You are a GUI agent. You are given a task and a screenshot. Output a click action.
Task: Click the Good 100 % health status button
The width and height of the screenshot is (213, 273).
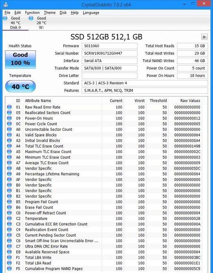(20, 59)
